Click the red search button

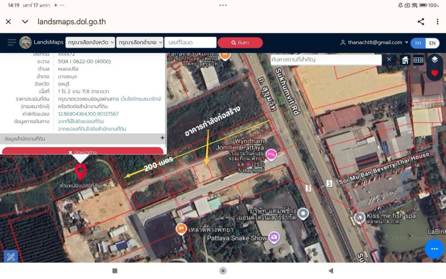coord(240,43)
